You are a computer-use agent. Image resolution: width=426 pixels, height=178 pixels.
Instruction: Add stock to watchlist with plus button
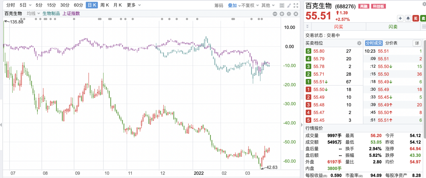click(400, 19)
